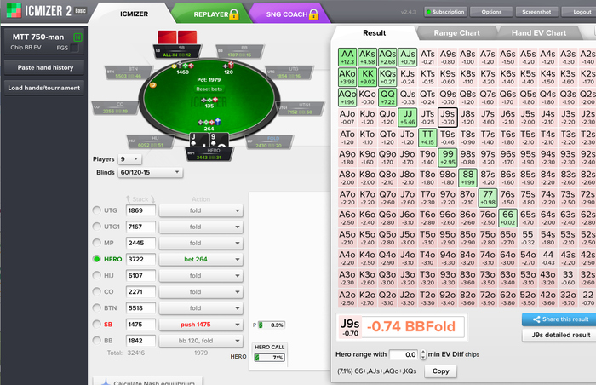Click the lock icon on Replayer tab
The width and height of the screenshot is (596, 385).
pos(234,14)
